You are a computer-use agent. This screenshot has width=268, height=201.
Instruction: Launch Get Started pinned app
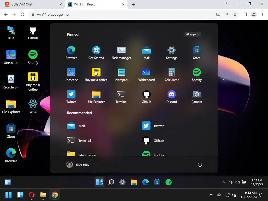(x=96, y=53)
